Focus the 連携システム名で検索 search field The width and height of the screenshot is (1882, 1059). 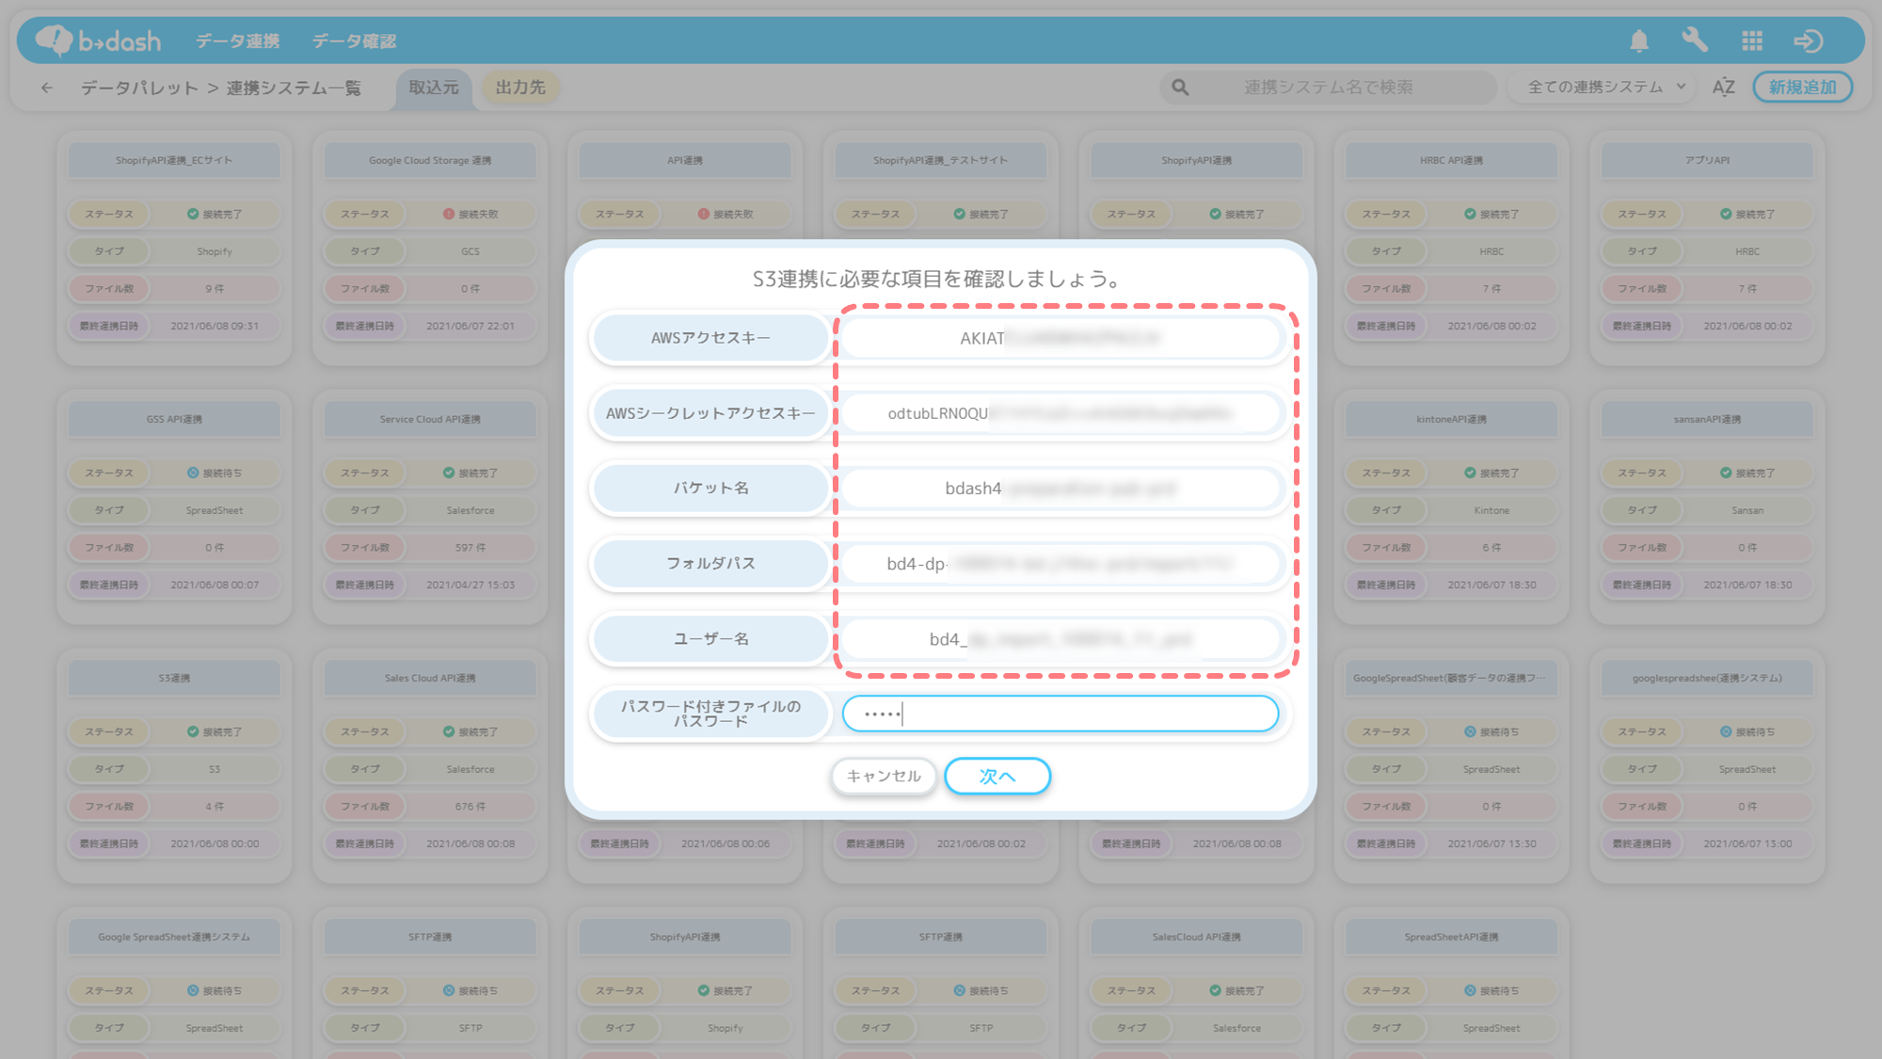[1328, 88]
